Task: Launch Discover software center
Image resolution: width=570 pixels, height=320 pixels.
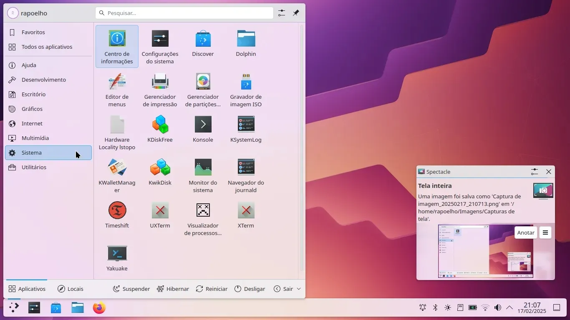Action: coord(203,43)
